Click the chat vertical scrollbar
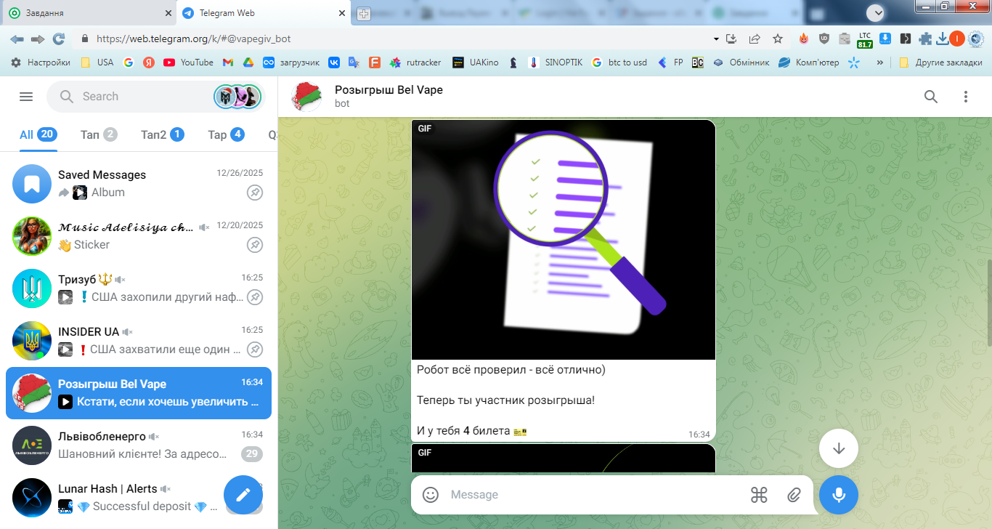The width and height of the screenshot is (992, 529). (988, 302)
